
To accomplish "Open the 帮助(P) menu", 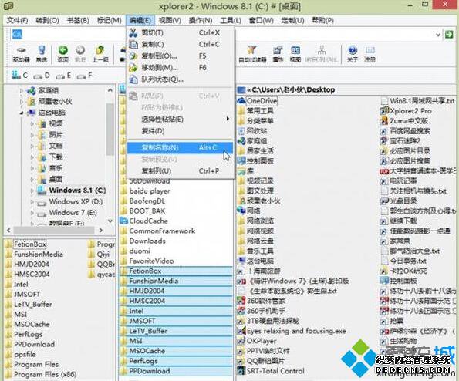I will click(x=323, y=20).
